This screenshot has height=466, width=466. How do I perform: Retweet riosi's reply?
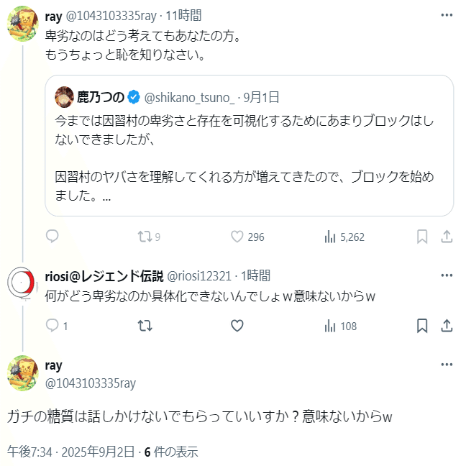pos(144,326)
